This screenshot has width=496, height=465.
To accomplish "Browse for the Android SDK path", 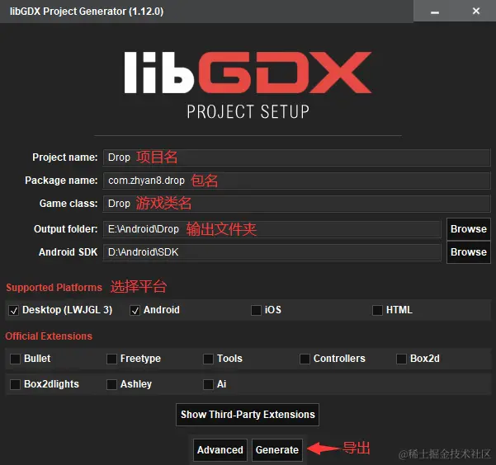I will 469,252.
